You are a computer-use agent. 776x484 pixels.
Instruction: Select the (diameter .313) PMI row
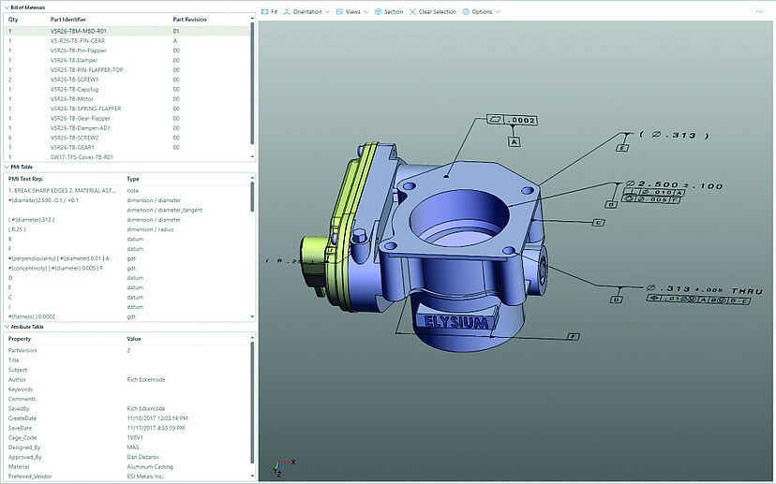click(127, 219)
